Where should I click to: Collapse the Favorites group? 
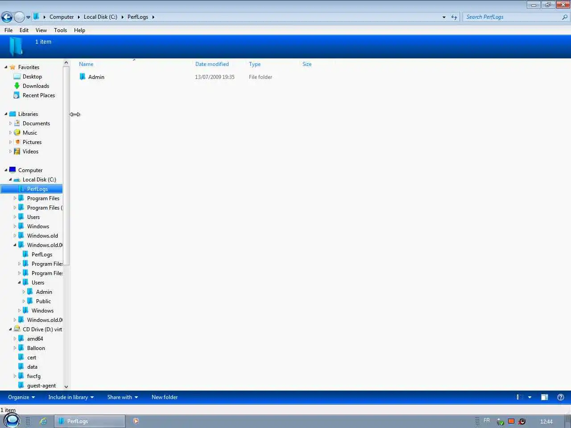[6, 67]
